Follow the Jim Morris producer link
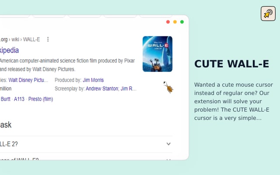Viewport: 280px width, 175px height. point(93,80)
